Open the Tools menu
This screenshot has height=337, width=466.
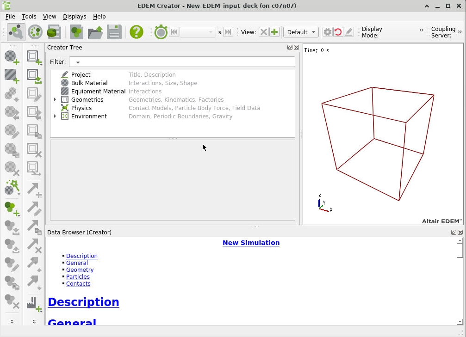click(29, 16)
